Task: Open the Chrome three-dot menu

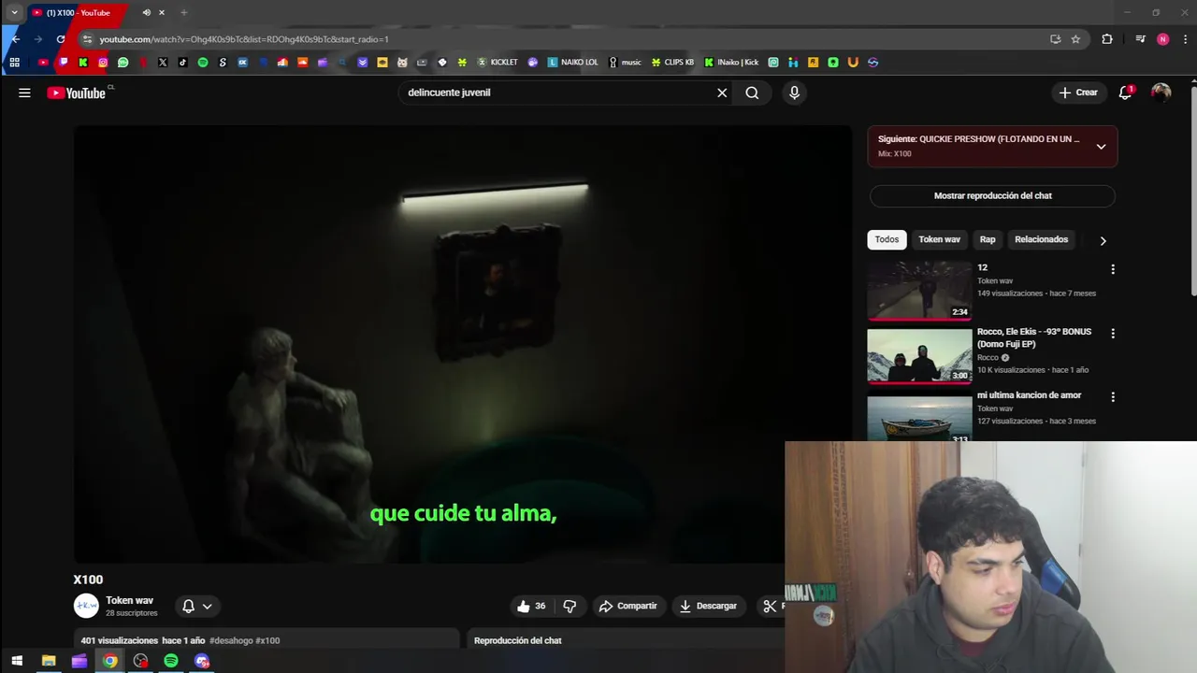Action: [1186, 39]
